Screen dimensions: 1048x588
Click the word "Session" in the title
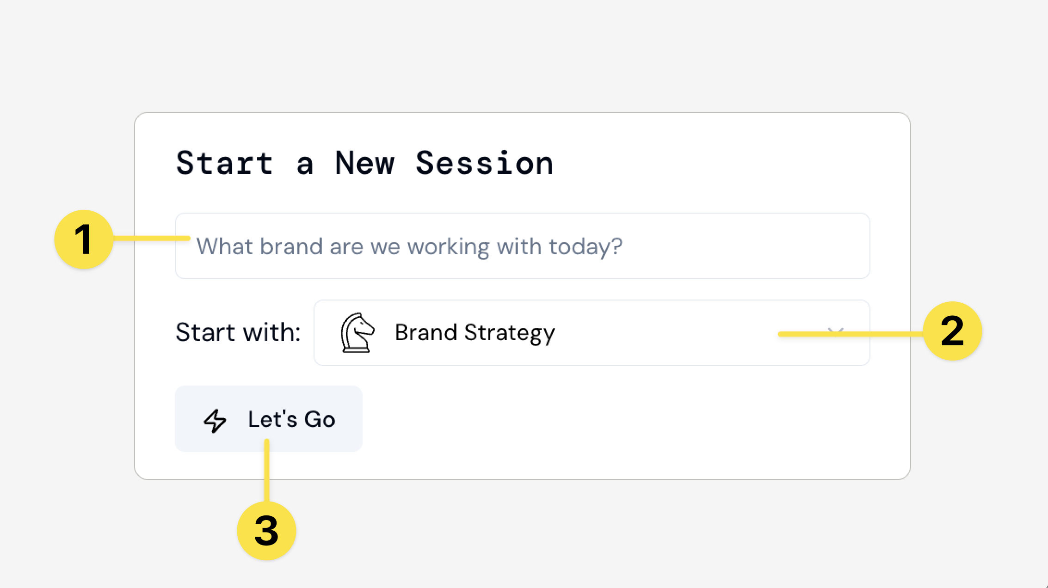(x=484, y=163)
